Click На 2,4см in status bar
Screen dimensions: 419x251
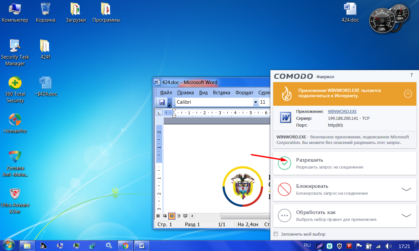(x=248, y=224)
